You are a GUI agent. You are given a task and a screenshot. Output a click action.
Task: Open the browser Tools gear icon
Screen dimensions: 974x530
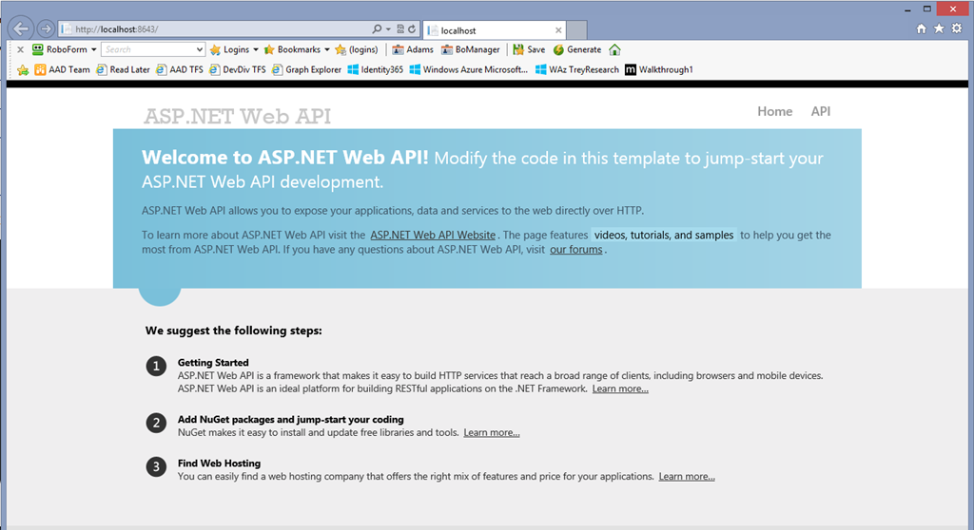[x=957, y=28]
